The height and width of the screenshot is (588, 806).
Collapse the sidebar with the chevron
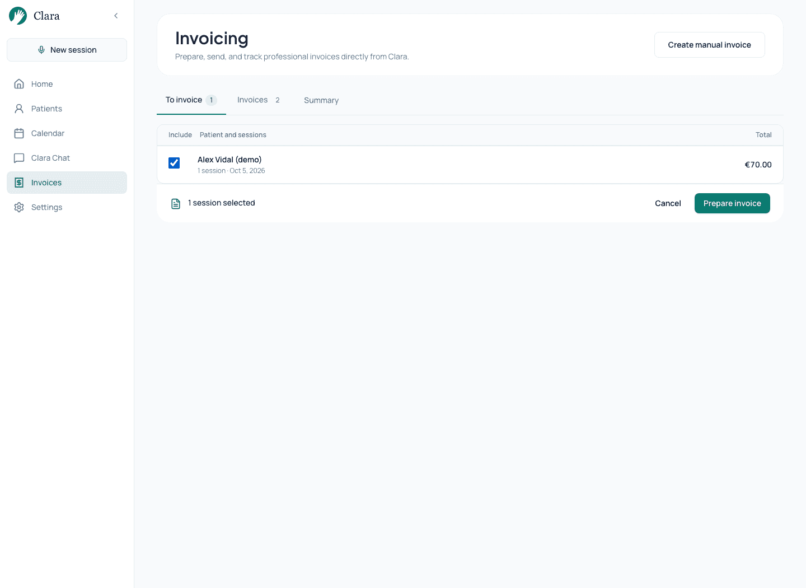pos(116,16)
